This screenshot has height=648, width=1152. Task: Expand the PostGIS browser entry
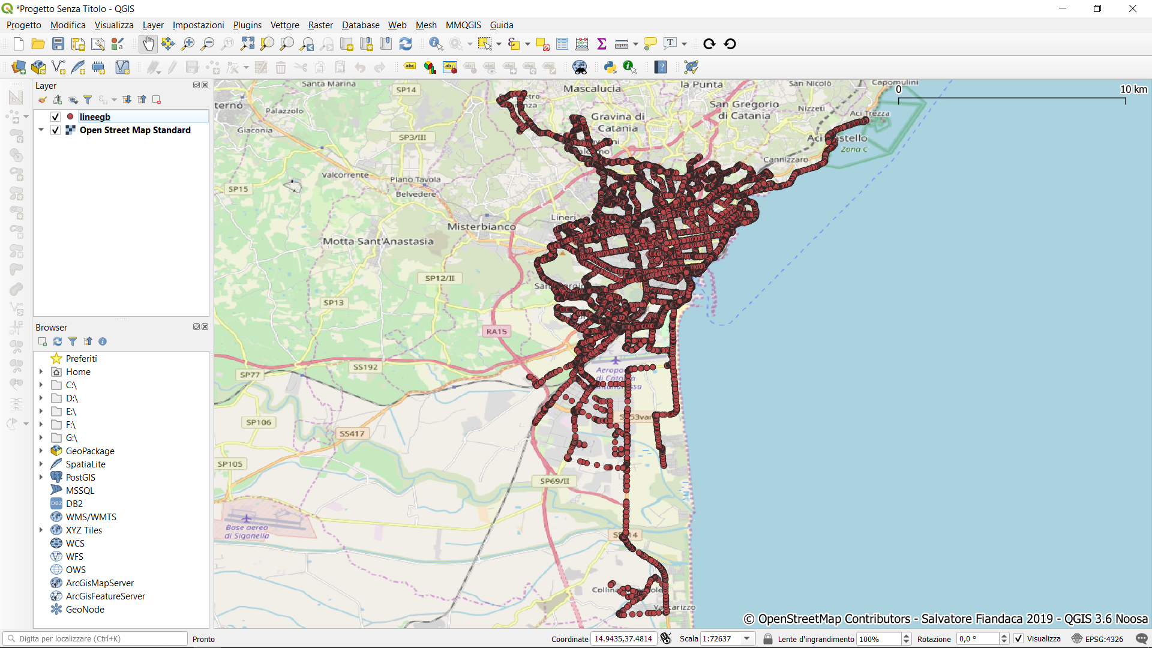(x=41, y=477)
